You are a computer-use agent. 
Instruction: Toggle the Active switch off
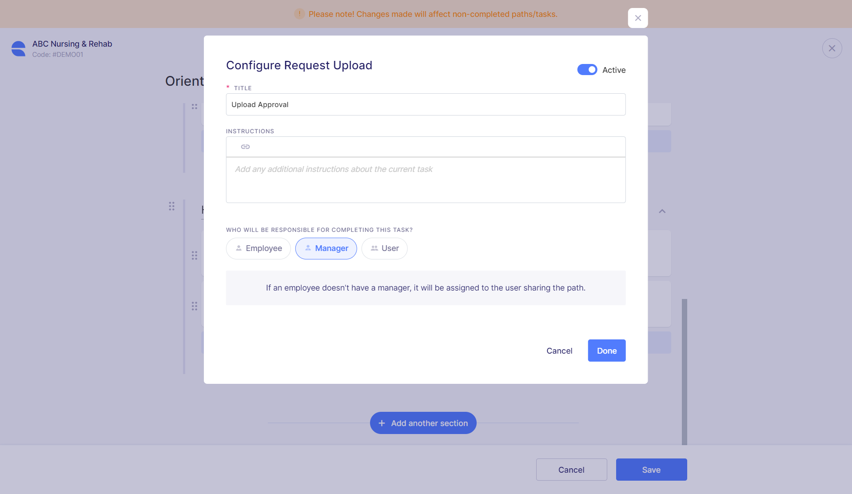[x=587, y=70]
